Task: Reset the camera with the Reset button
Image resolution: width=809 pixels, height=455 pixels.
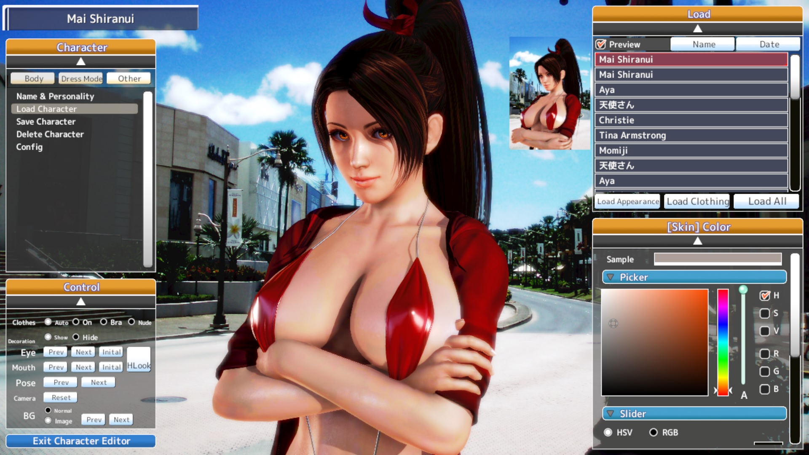Action: tap(60, 397)
